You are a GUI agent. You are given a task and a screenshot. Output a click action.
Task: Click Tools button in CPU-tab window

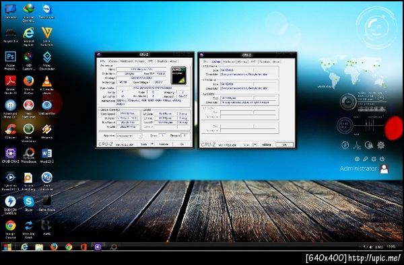pyautogui.click(x=144, y=145)
